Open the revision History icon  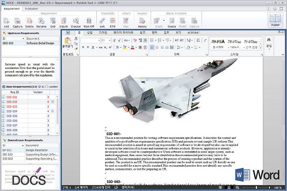142,21
